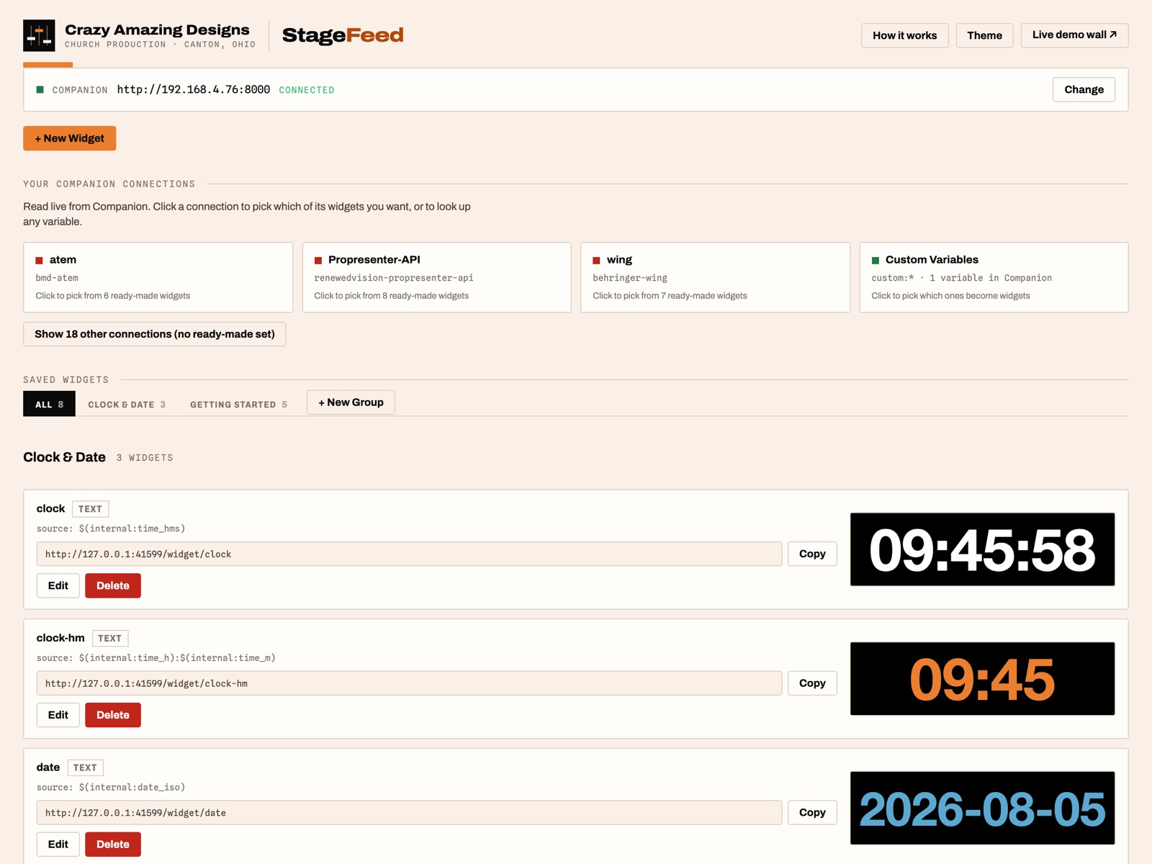
Task: Open the Theme options
Action: pyautogui.click(x=984, y=35)
